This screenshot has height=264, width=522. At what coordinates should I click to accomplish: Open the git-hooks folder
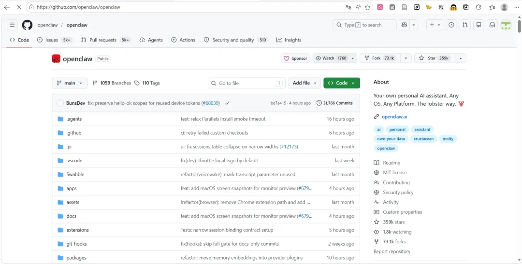pos(76,244)
